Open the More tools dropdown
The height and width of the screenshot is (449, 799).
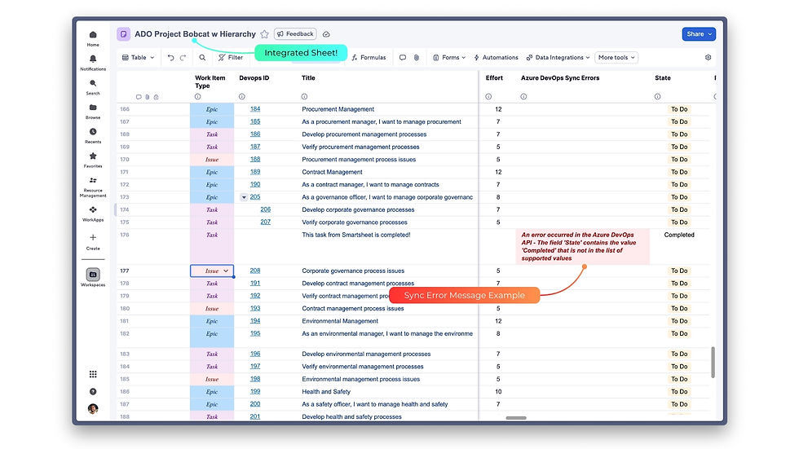pos(616,58)
